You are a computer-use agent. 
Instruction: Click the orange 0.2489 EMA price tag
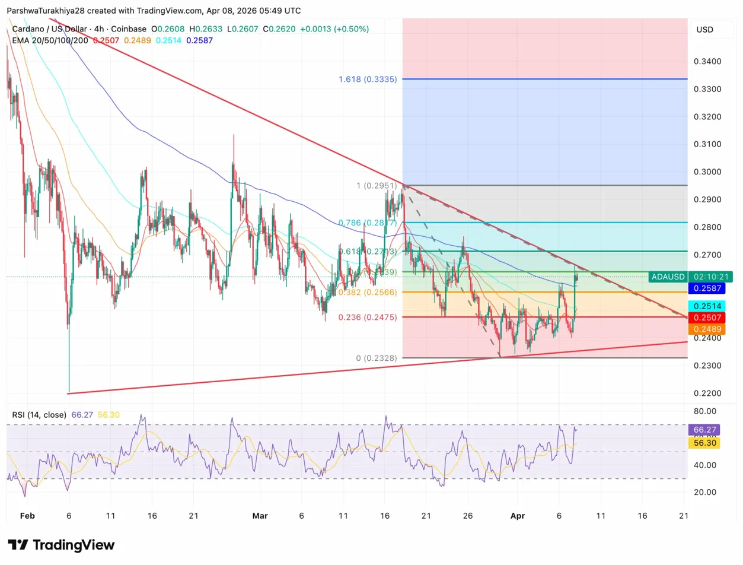click(x=706, y=330)
